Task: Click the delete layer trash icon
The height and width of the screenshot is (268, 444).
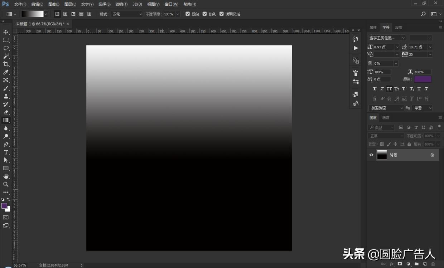Action: pyautogui.click(x=433, y=264)
